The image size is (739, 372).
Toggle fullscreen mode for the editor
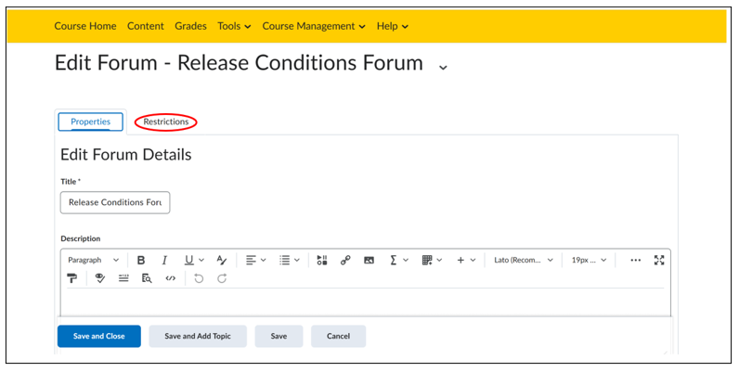coord(659,260)
